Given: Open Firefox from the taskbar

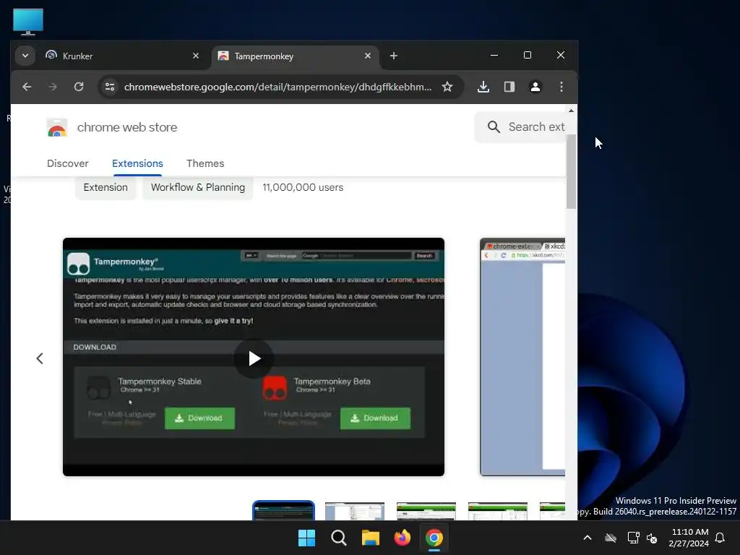Looking at the screenshot, I should (x=403, y=538).
